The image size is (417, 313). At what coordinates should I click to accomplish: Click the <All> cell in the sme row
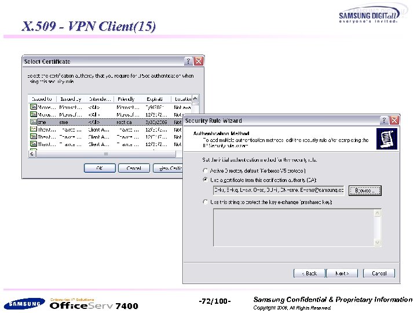[x=94, y=122]
